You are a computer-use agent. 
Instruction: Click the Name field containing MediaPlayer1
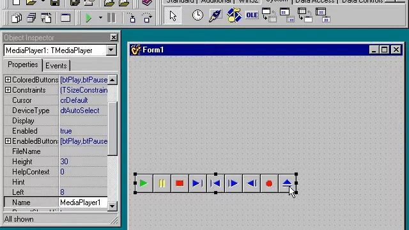click(83, 203)
